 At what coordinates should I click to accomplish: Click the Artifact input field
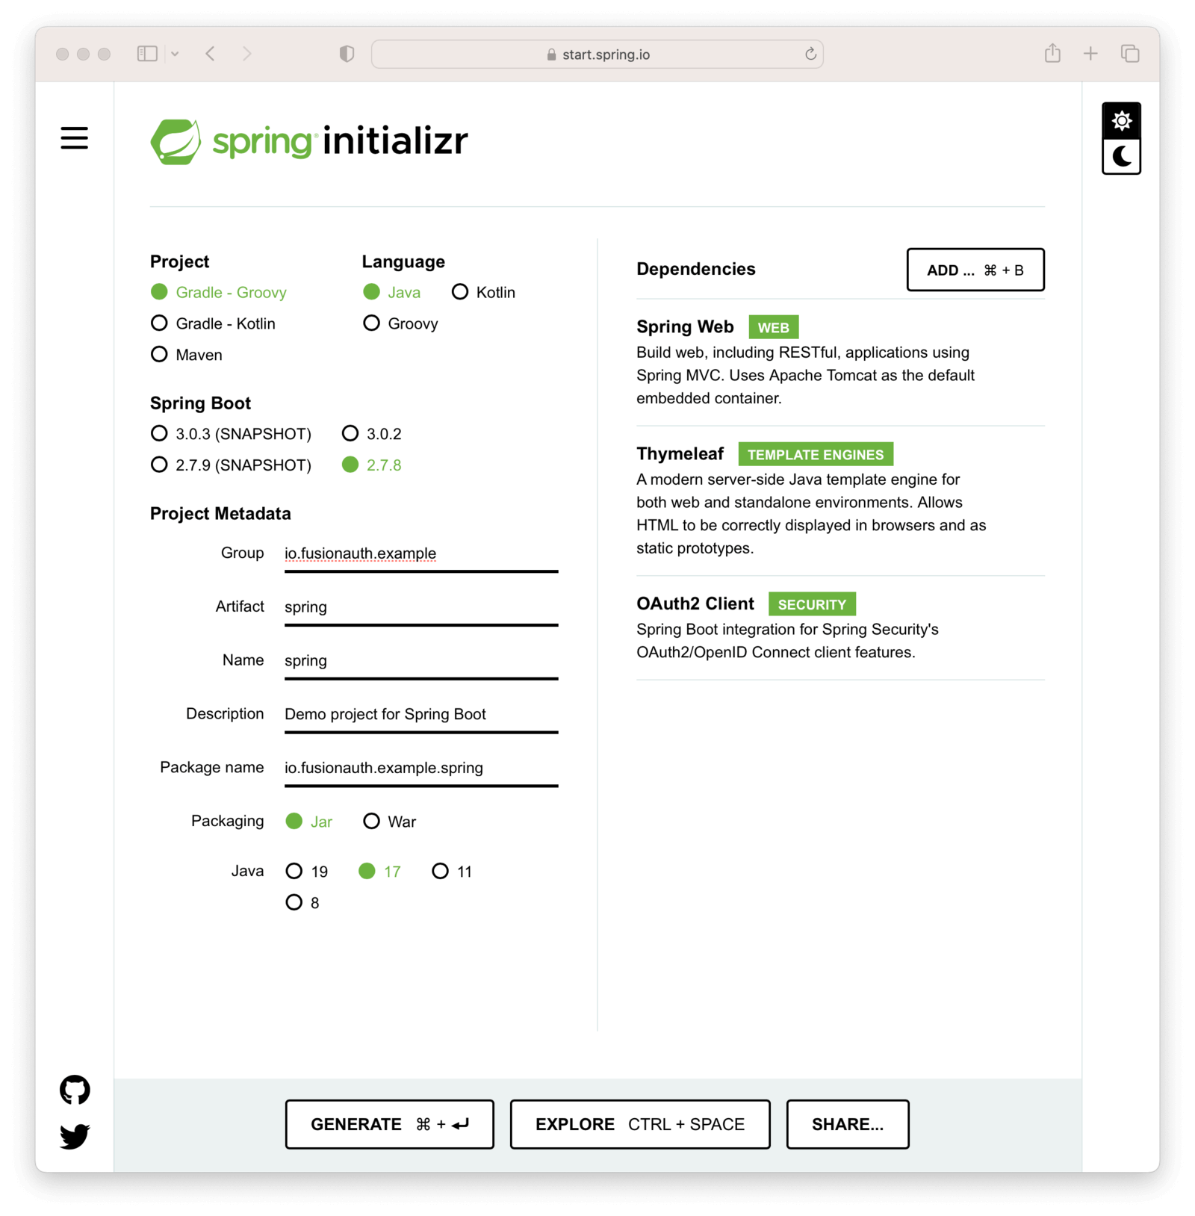[421, 607]
